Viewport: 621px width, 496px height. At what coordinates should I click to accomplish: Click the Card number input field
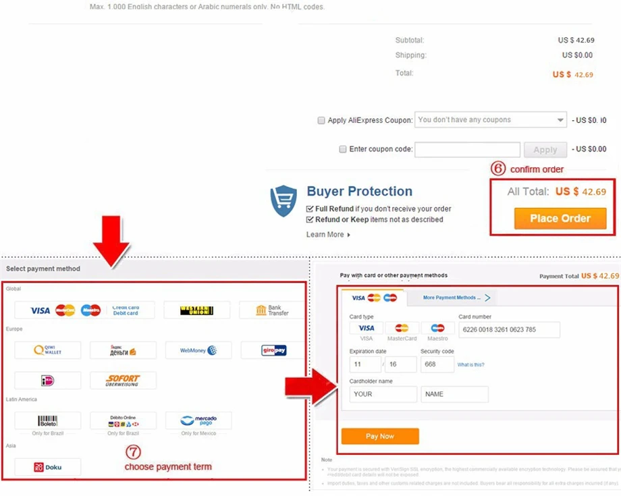pyautogui.click(x=509, y=330)
